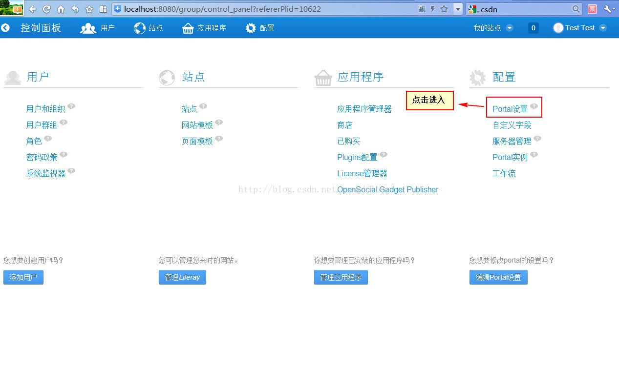Click the 编辑Portal设置 button
The width and height of the screenshot is (619, 368).
pyautogui.click(x=498, y=277)
